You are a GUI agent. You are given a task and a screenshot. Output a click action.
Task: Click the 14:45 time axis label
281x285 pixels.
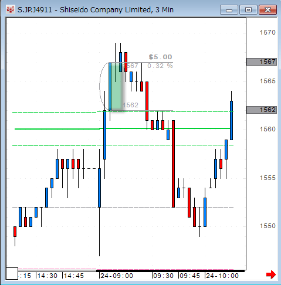tap(74, 276)
